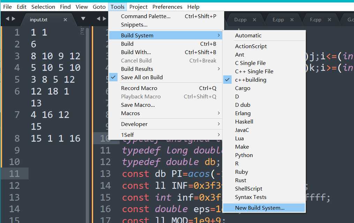
Task: Open the Preferences menu
Action: [167, 7]
